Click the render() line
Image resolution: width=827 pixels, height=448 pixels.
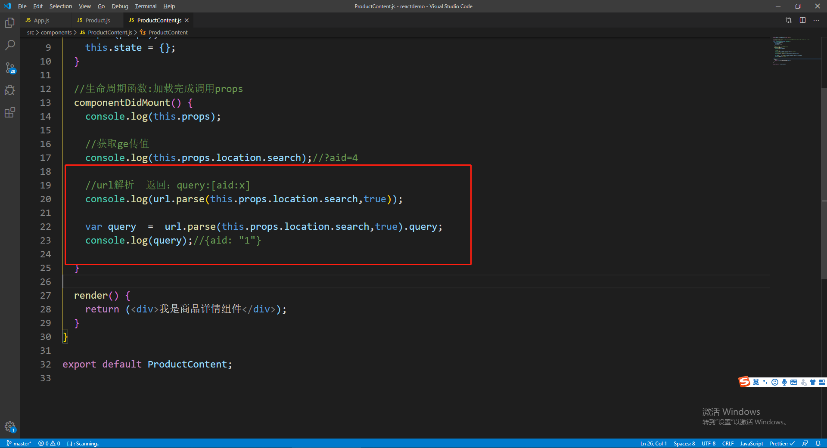click(102, 296)
